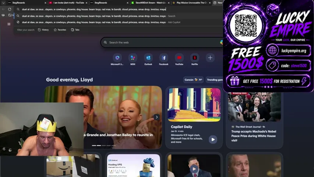Select the first carousel indicator dot

[x=94, y=146]
